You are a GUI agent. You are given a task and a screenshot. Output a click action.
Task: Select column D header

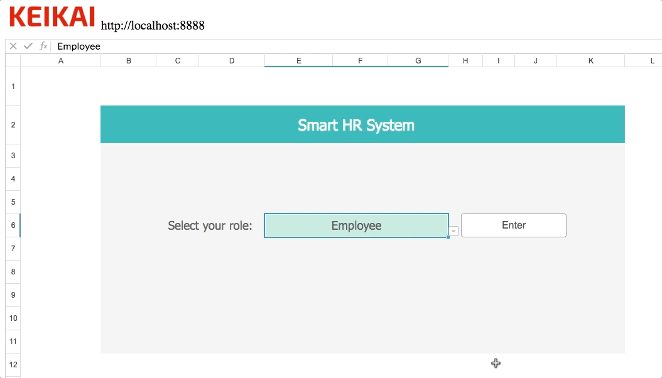[232, 61]
